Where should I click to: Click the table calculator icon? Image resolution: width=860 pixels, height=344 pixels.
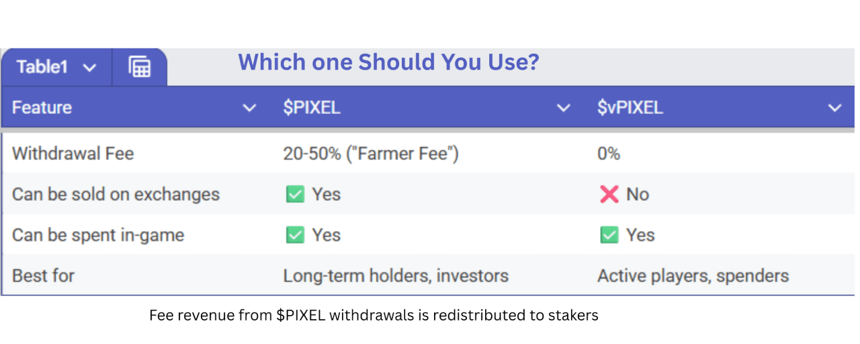point(139,67)
